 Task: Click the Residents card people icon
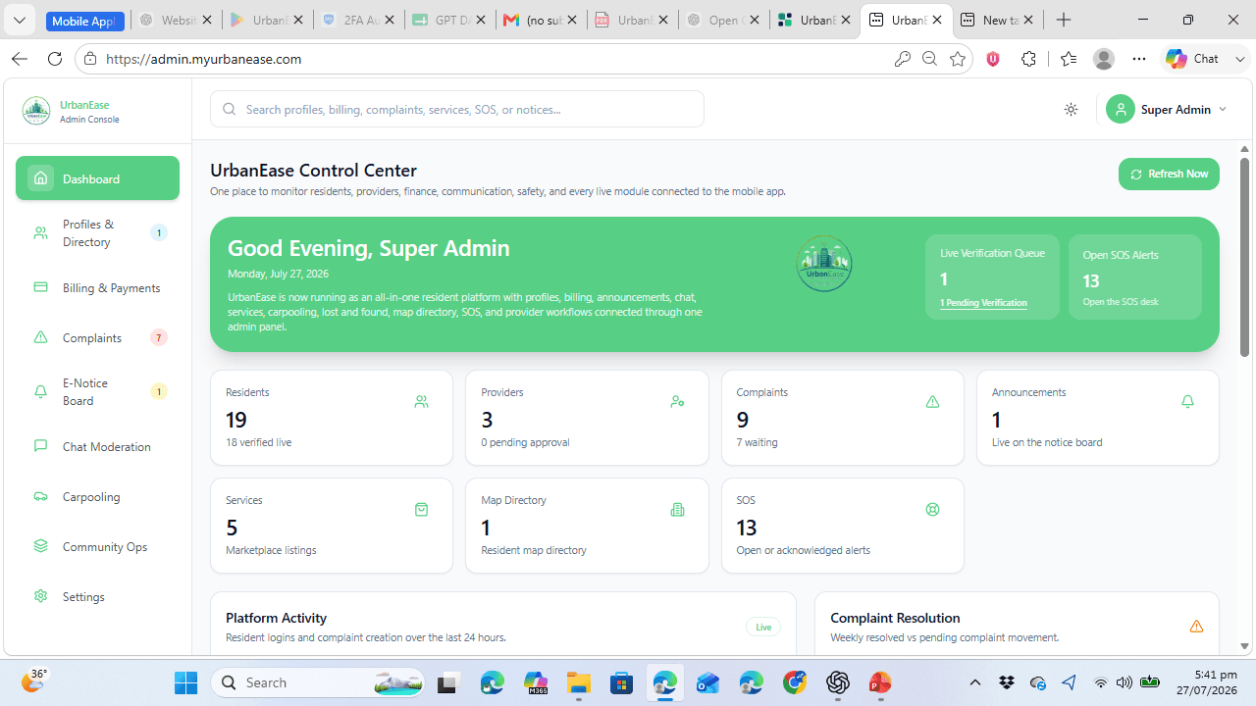421,402
